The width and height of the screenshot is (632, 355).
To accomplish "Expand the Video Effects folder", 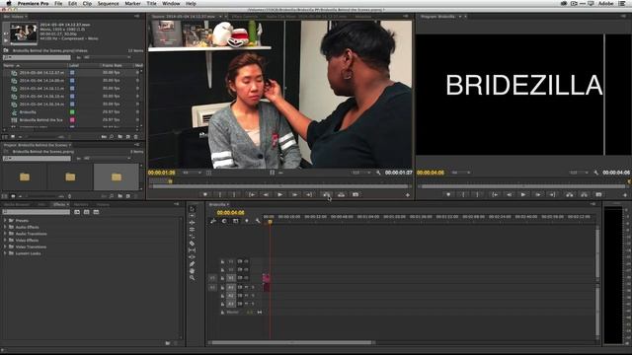I will [x=5, y=241].
